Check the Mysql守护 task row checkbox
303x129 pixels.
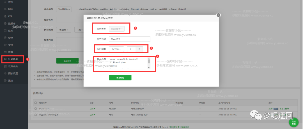[x=35, y=109]
